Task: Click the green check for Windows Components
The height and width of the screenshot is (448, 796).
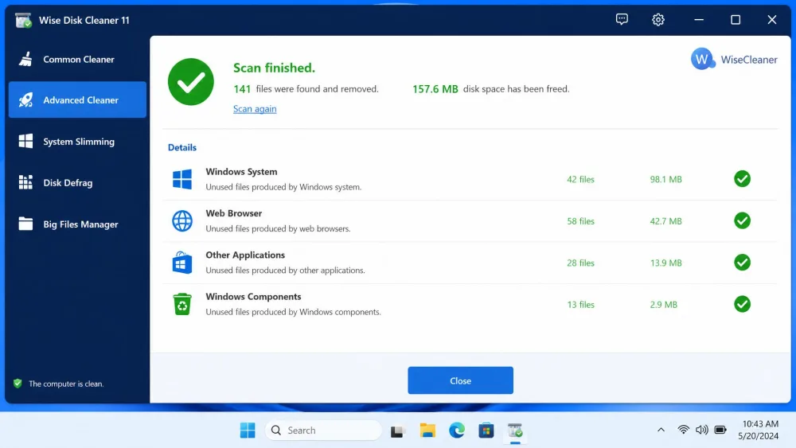Action: click(x=742, y=304)
